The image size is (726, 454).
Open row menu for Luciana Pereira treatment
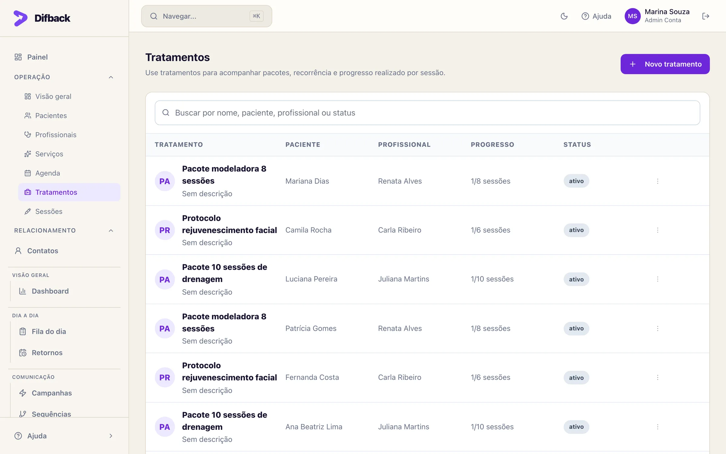(658, 279)
